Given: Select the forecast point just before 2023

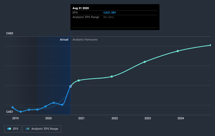Looking at the screenshot, I should tap(145, 62).
